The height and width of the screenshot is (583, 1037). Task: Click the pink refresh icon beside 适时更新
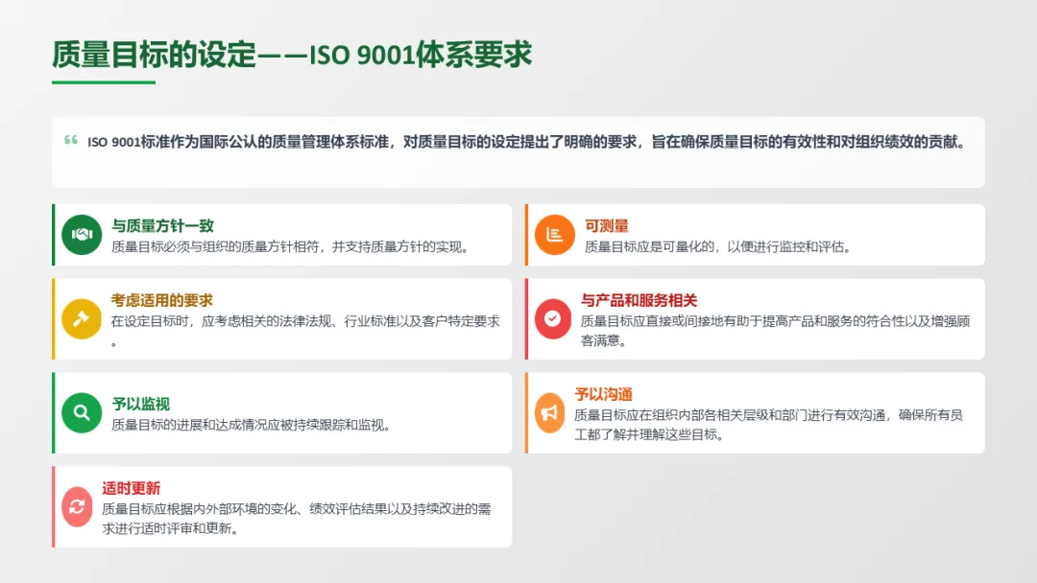(x=77, y=506)
